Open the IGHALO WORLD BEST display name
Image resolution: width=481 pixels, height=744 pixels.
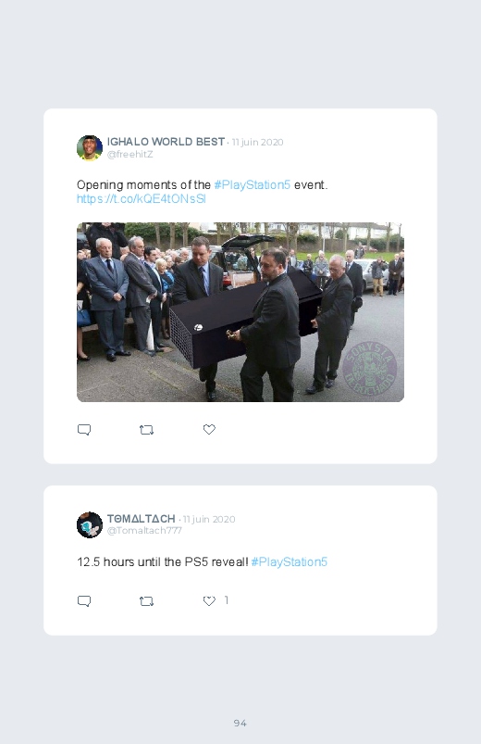[166, 142]
